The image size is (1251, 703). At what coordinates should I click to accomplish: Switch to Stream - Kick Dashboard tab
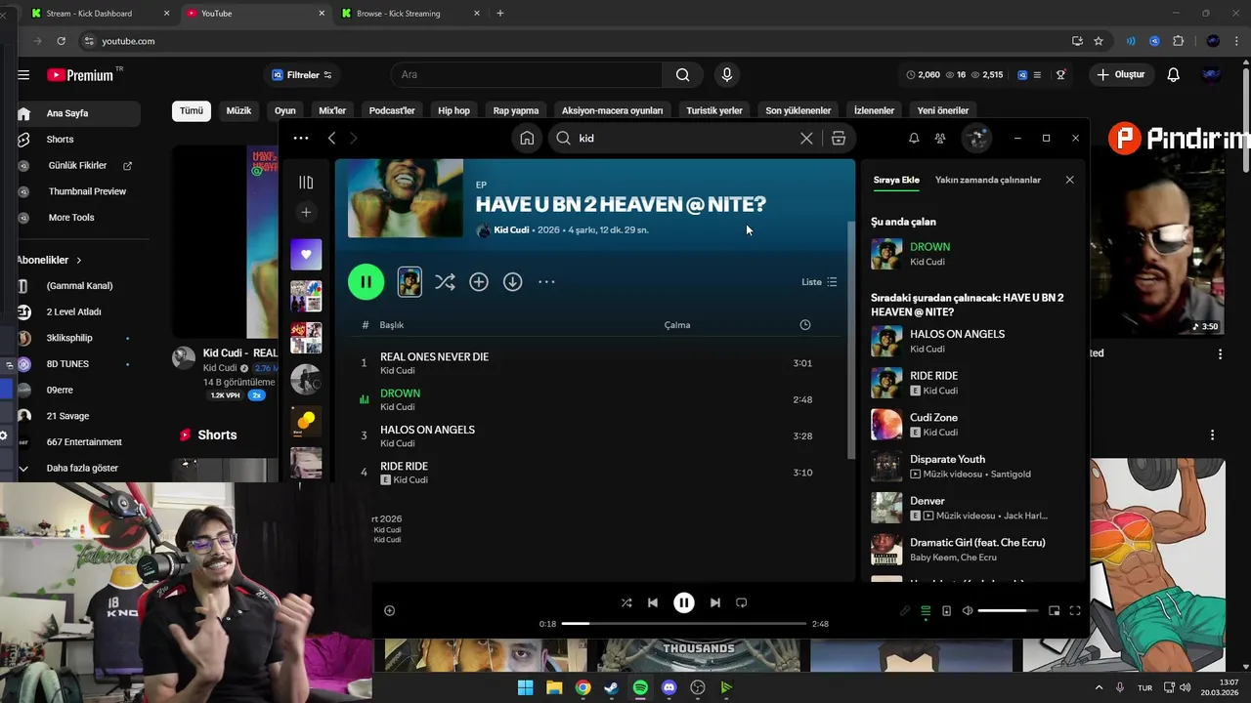[x=98, y=14]
